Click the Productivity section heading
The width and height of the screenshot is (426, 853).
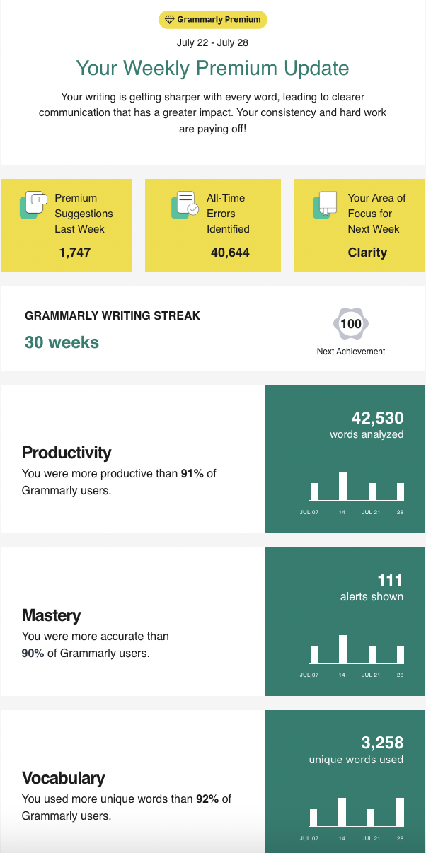pyautogui.click(x=67, y=453)
